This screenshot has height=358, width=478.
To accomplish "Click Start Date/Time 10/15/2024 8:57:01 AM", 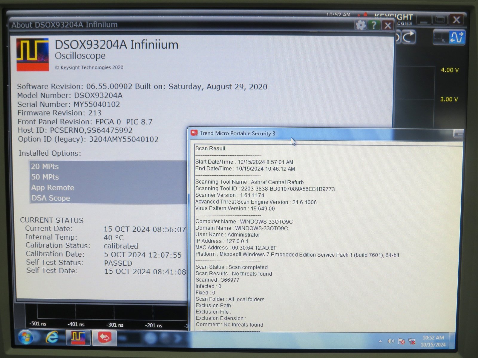I will (244, 162).
